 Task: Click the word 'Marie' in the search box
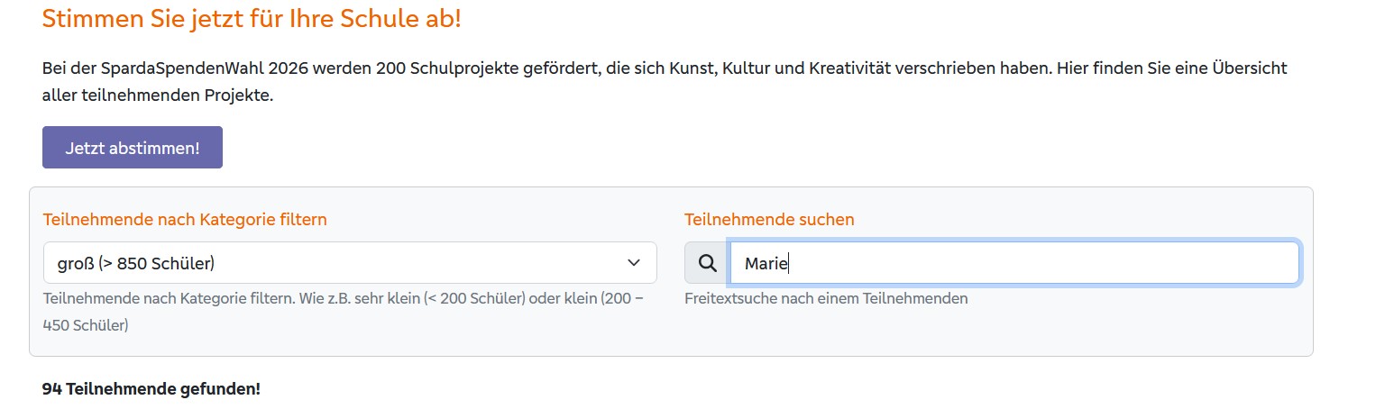766,264
